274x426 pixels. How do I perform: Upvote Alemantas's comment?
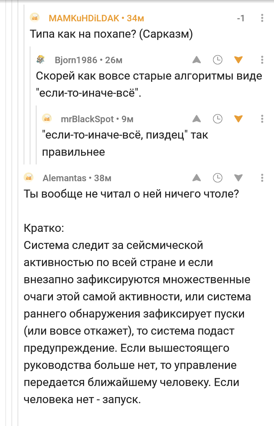tap(197, 178)
